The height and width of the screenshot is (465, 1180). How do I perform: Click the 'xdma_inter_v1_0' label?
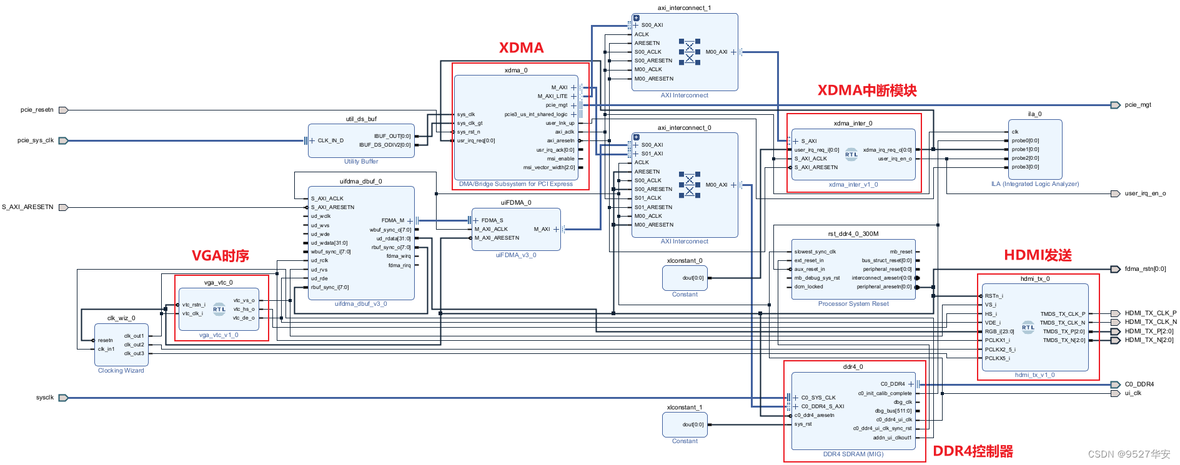click(853, 185)
